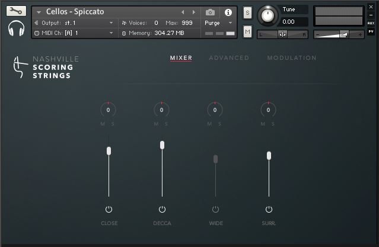This screenshot has width=379, height=247.
Task: Adjust the Tune knob
Action: (x=267, y=15)
